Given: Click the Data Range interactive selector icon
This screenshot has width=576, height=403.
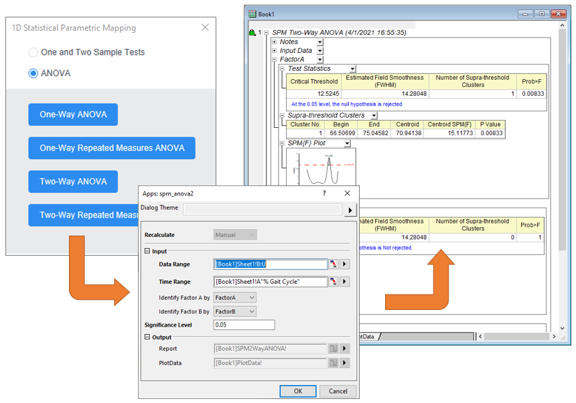Looking at the screenshot, I should point(334,264).
